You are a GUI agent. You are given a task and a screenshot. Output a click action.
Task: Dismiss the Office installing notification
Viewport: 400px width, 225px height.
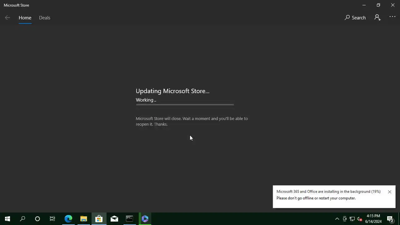389,192
